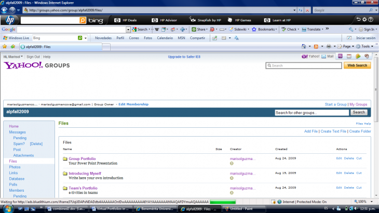
Task: Open the Group Portfolio folder
Action: coord(82,158)
